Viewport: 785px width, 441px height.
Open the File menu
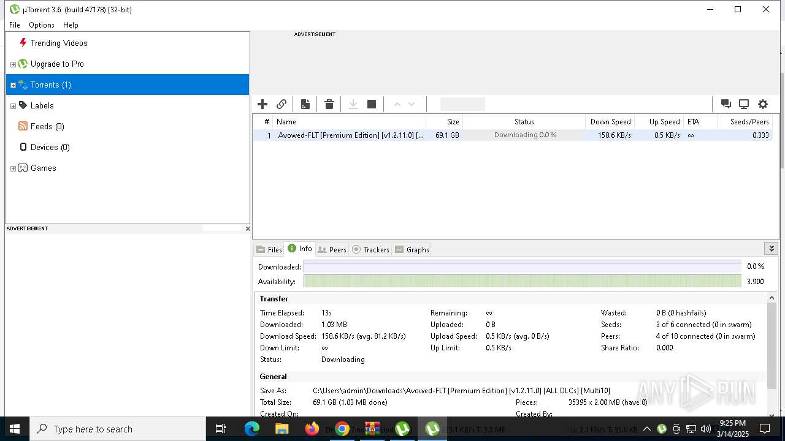[x=15, y=25]
